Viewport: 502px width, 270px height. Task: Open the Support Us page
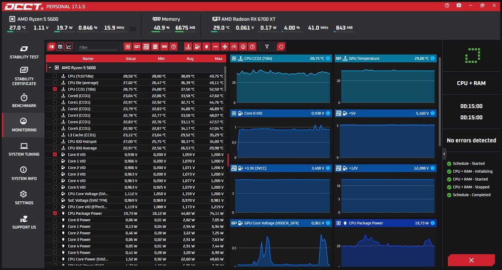coord(24,222)
